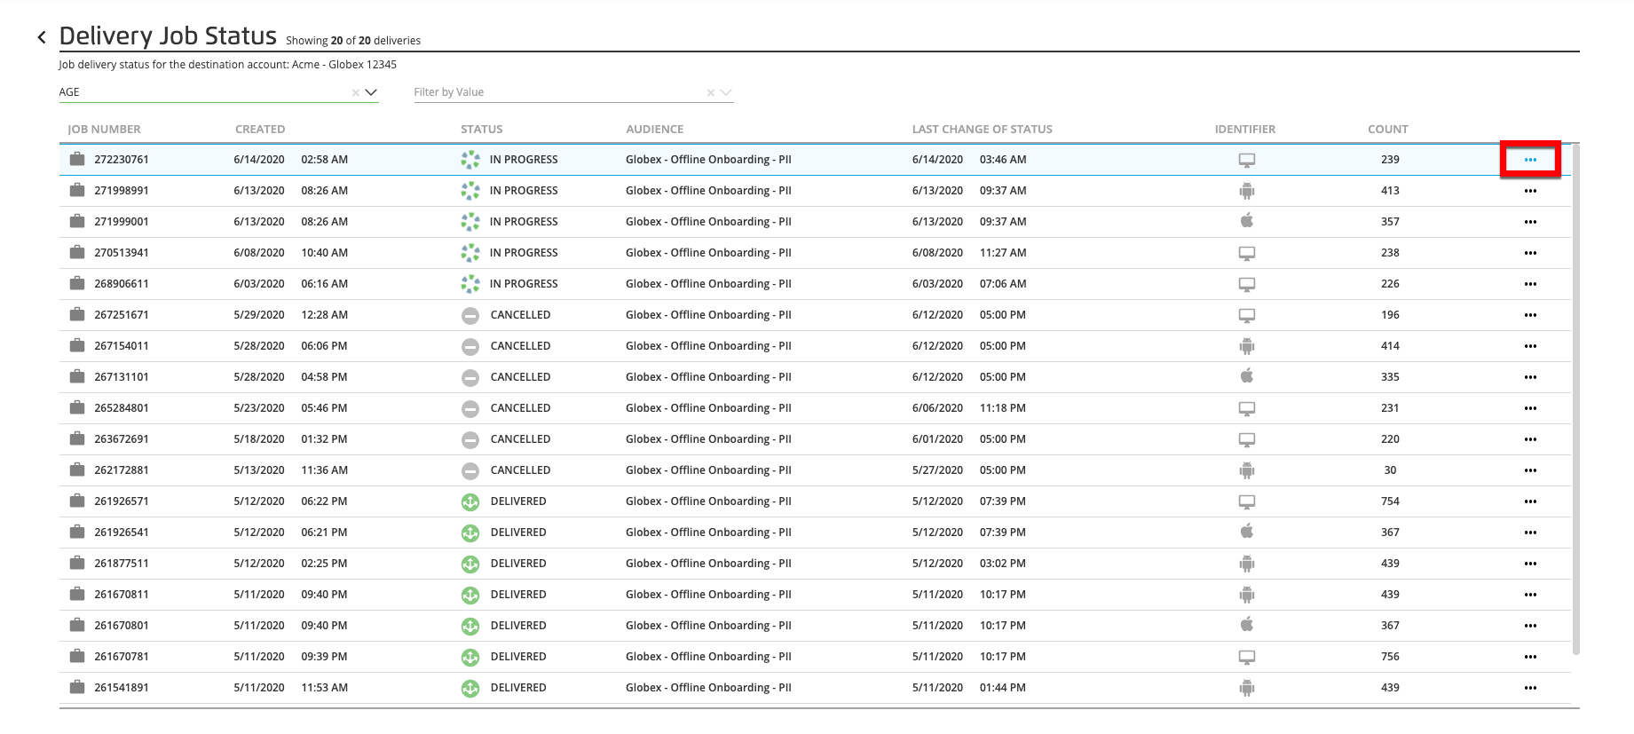Viewport: 1634px width, 734px height.
Task: Sort by Last Change of Status header
Action: [982, 130]
